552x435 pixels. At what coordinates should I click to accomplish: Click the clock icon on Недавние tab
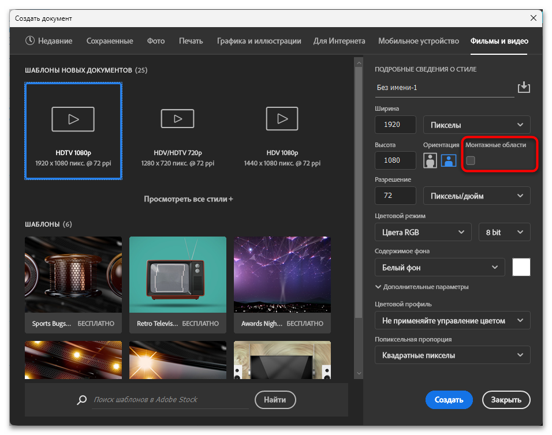click(30, 41)
